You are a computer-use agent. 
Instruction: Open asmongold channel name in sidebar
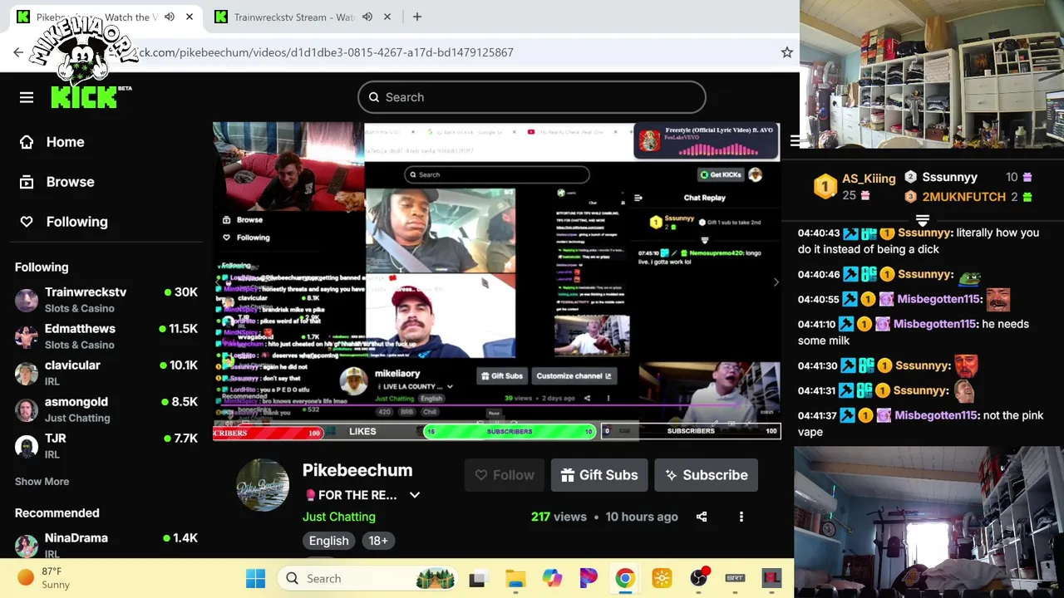[76, 402]
